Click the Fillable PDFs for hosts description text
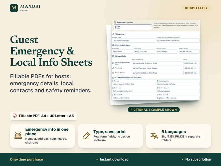The height and width of the screenshot is (166, 221). 51,83
